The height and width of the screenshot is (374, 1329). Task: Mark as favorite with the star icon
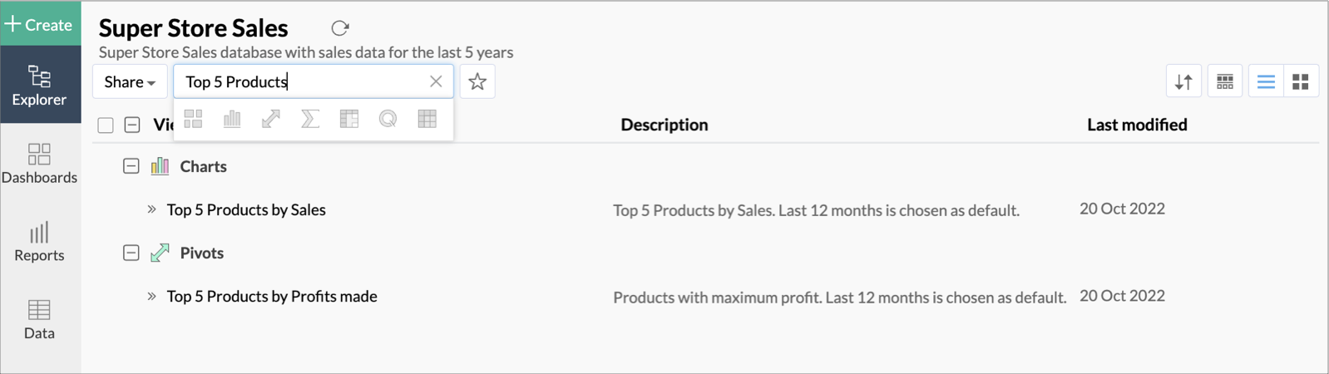[477, 81]
